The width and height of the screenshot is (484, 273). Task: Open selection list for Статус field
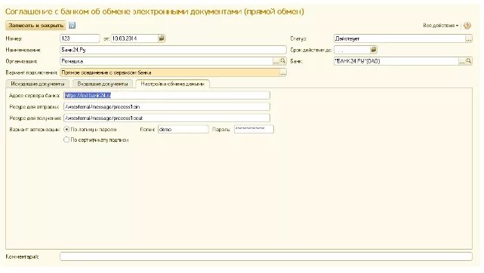point(469,38)
